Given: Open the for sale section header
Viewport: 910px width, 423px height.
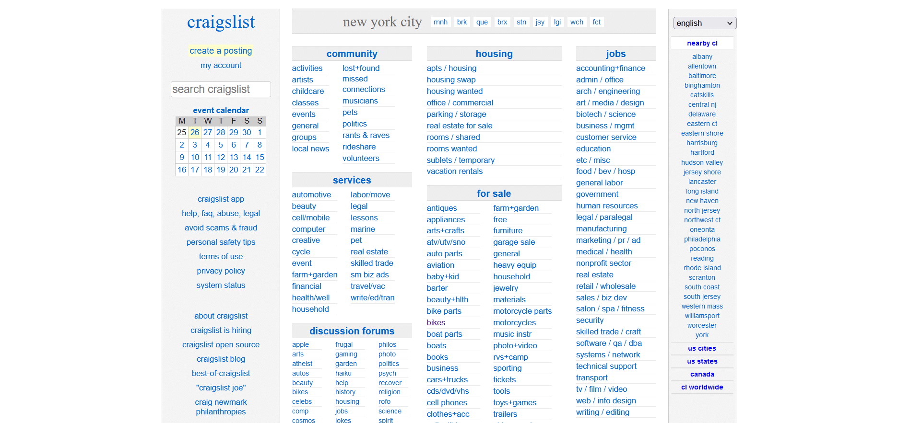Looking at the screenshot, I should coord(494,194).
